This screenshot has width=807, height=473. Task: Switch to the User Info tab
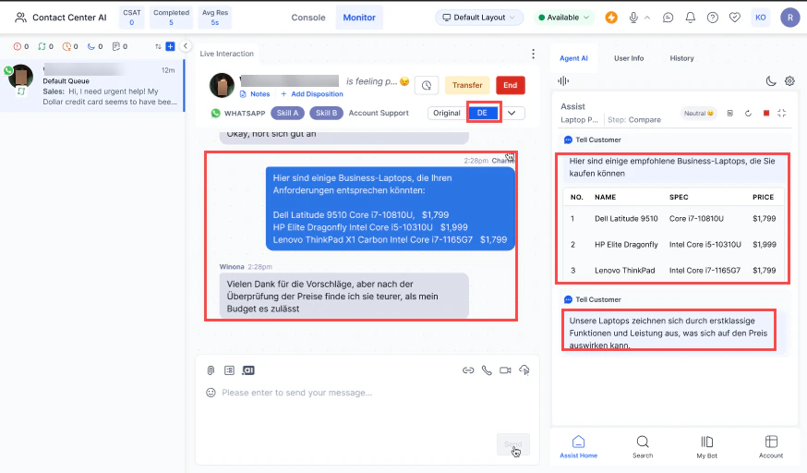(x=629, y=59)
